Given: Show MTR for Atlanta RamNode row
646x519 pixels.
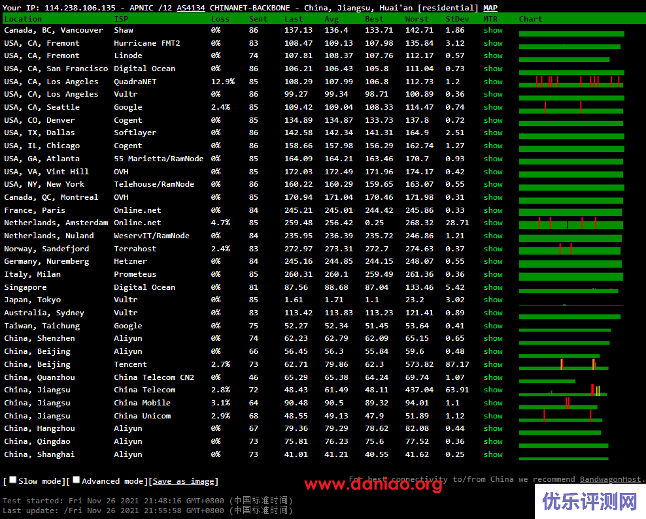Looking at the screenshot, I should click(493, 159).
